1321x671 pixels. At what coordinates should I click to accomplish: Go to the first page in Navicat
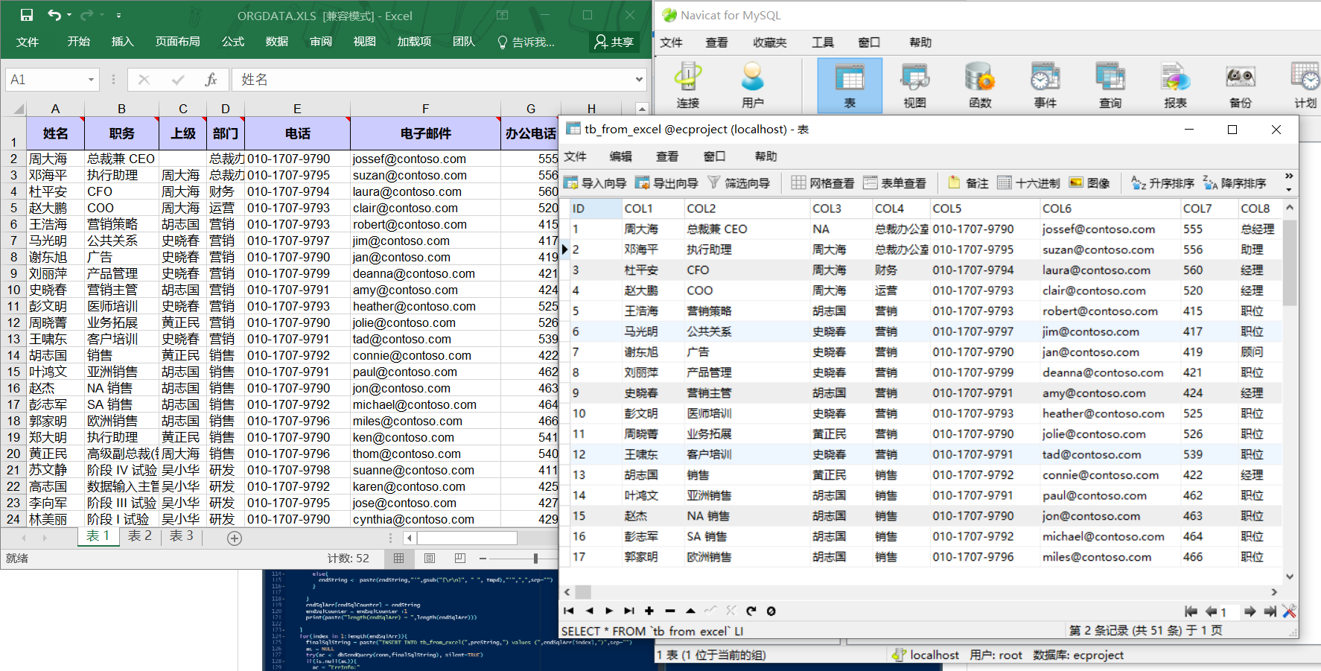pos(1191,611)
